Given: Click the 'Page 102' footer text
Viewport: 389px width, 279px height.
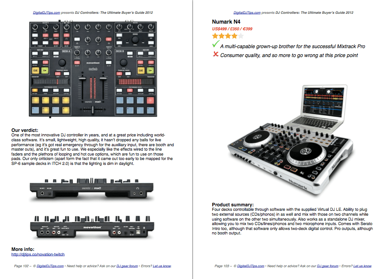Looking at the screenshot, I should (x=21, y=266).
